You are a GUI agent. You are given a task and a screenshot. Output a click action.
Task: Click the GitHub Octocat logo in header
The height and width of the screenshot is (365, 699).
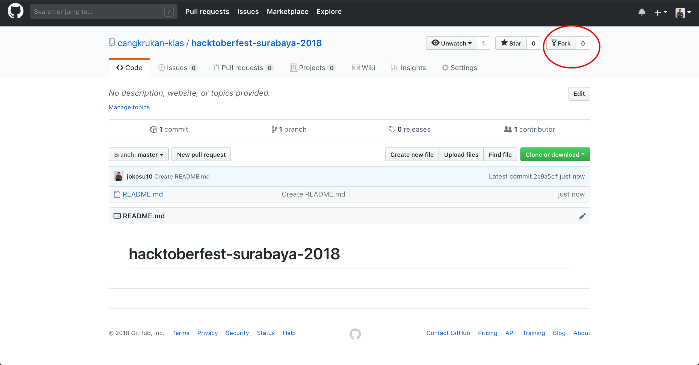16,11
